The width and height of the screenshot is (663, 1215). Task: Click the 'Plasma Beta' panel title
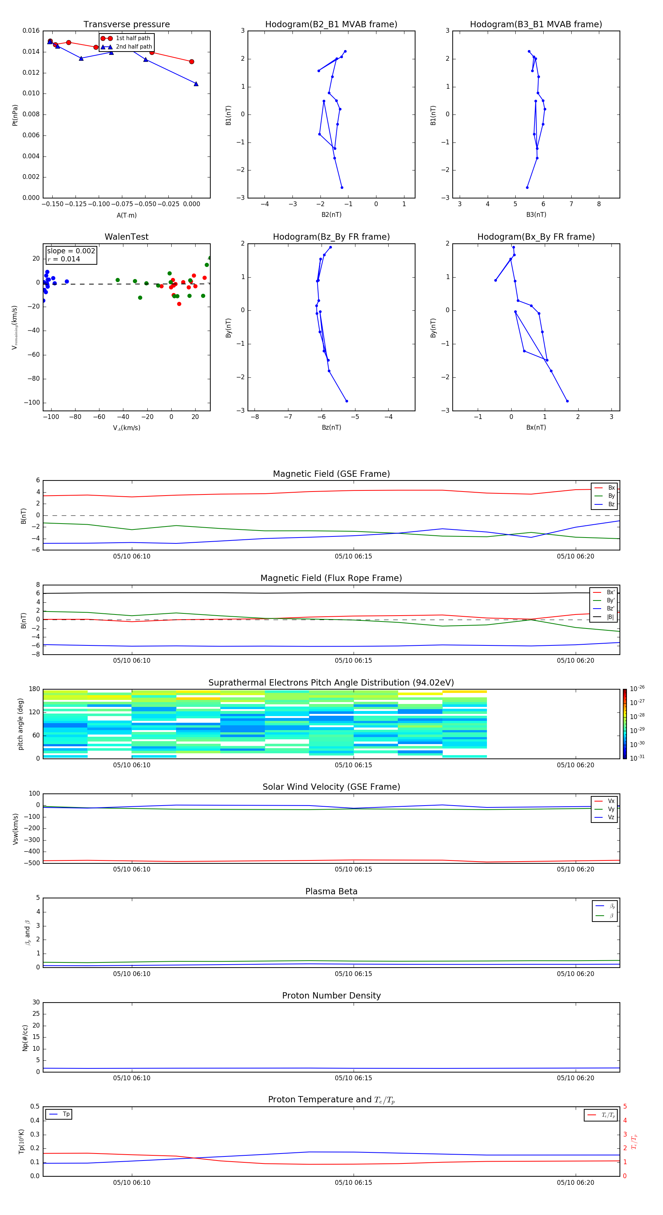coord(331,892)
